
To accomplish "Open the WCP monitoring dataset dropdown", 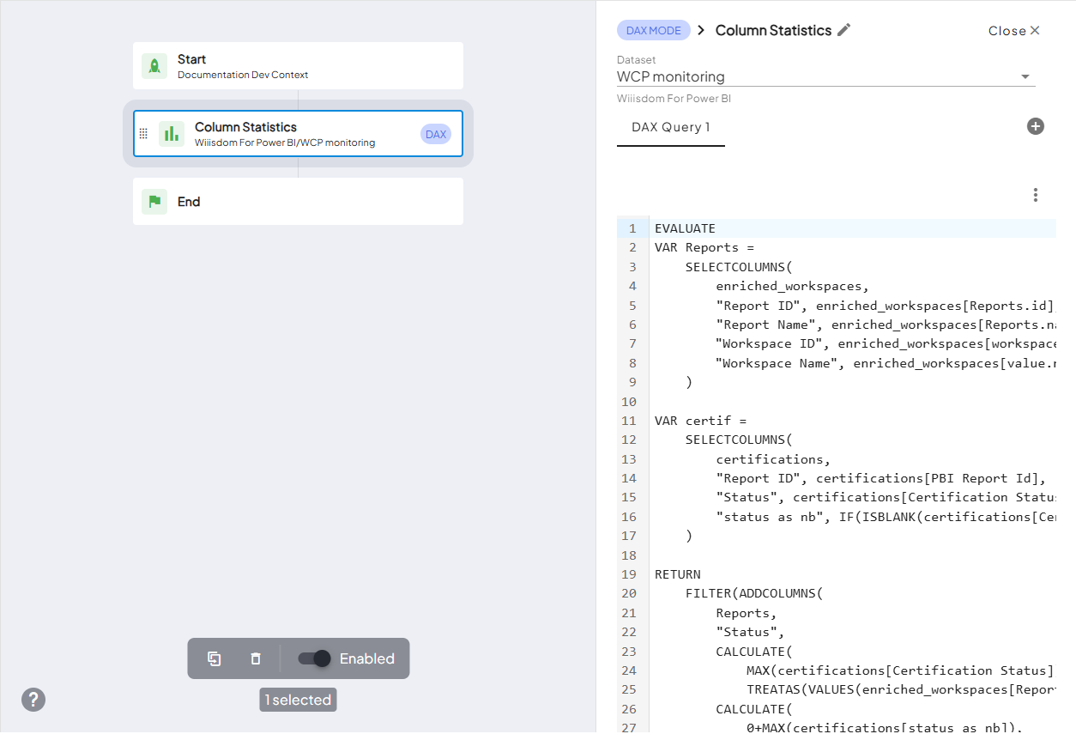I will click(x=826, y=76).
